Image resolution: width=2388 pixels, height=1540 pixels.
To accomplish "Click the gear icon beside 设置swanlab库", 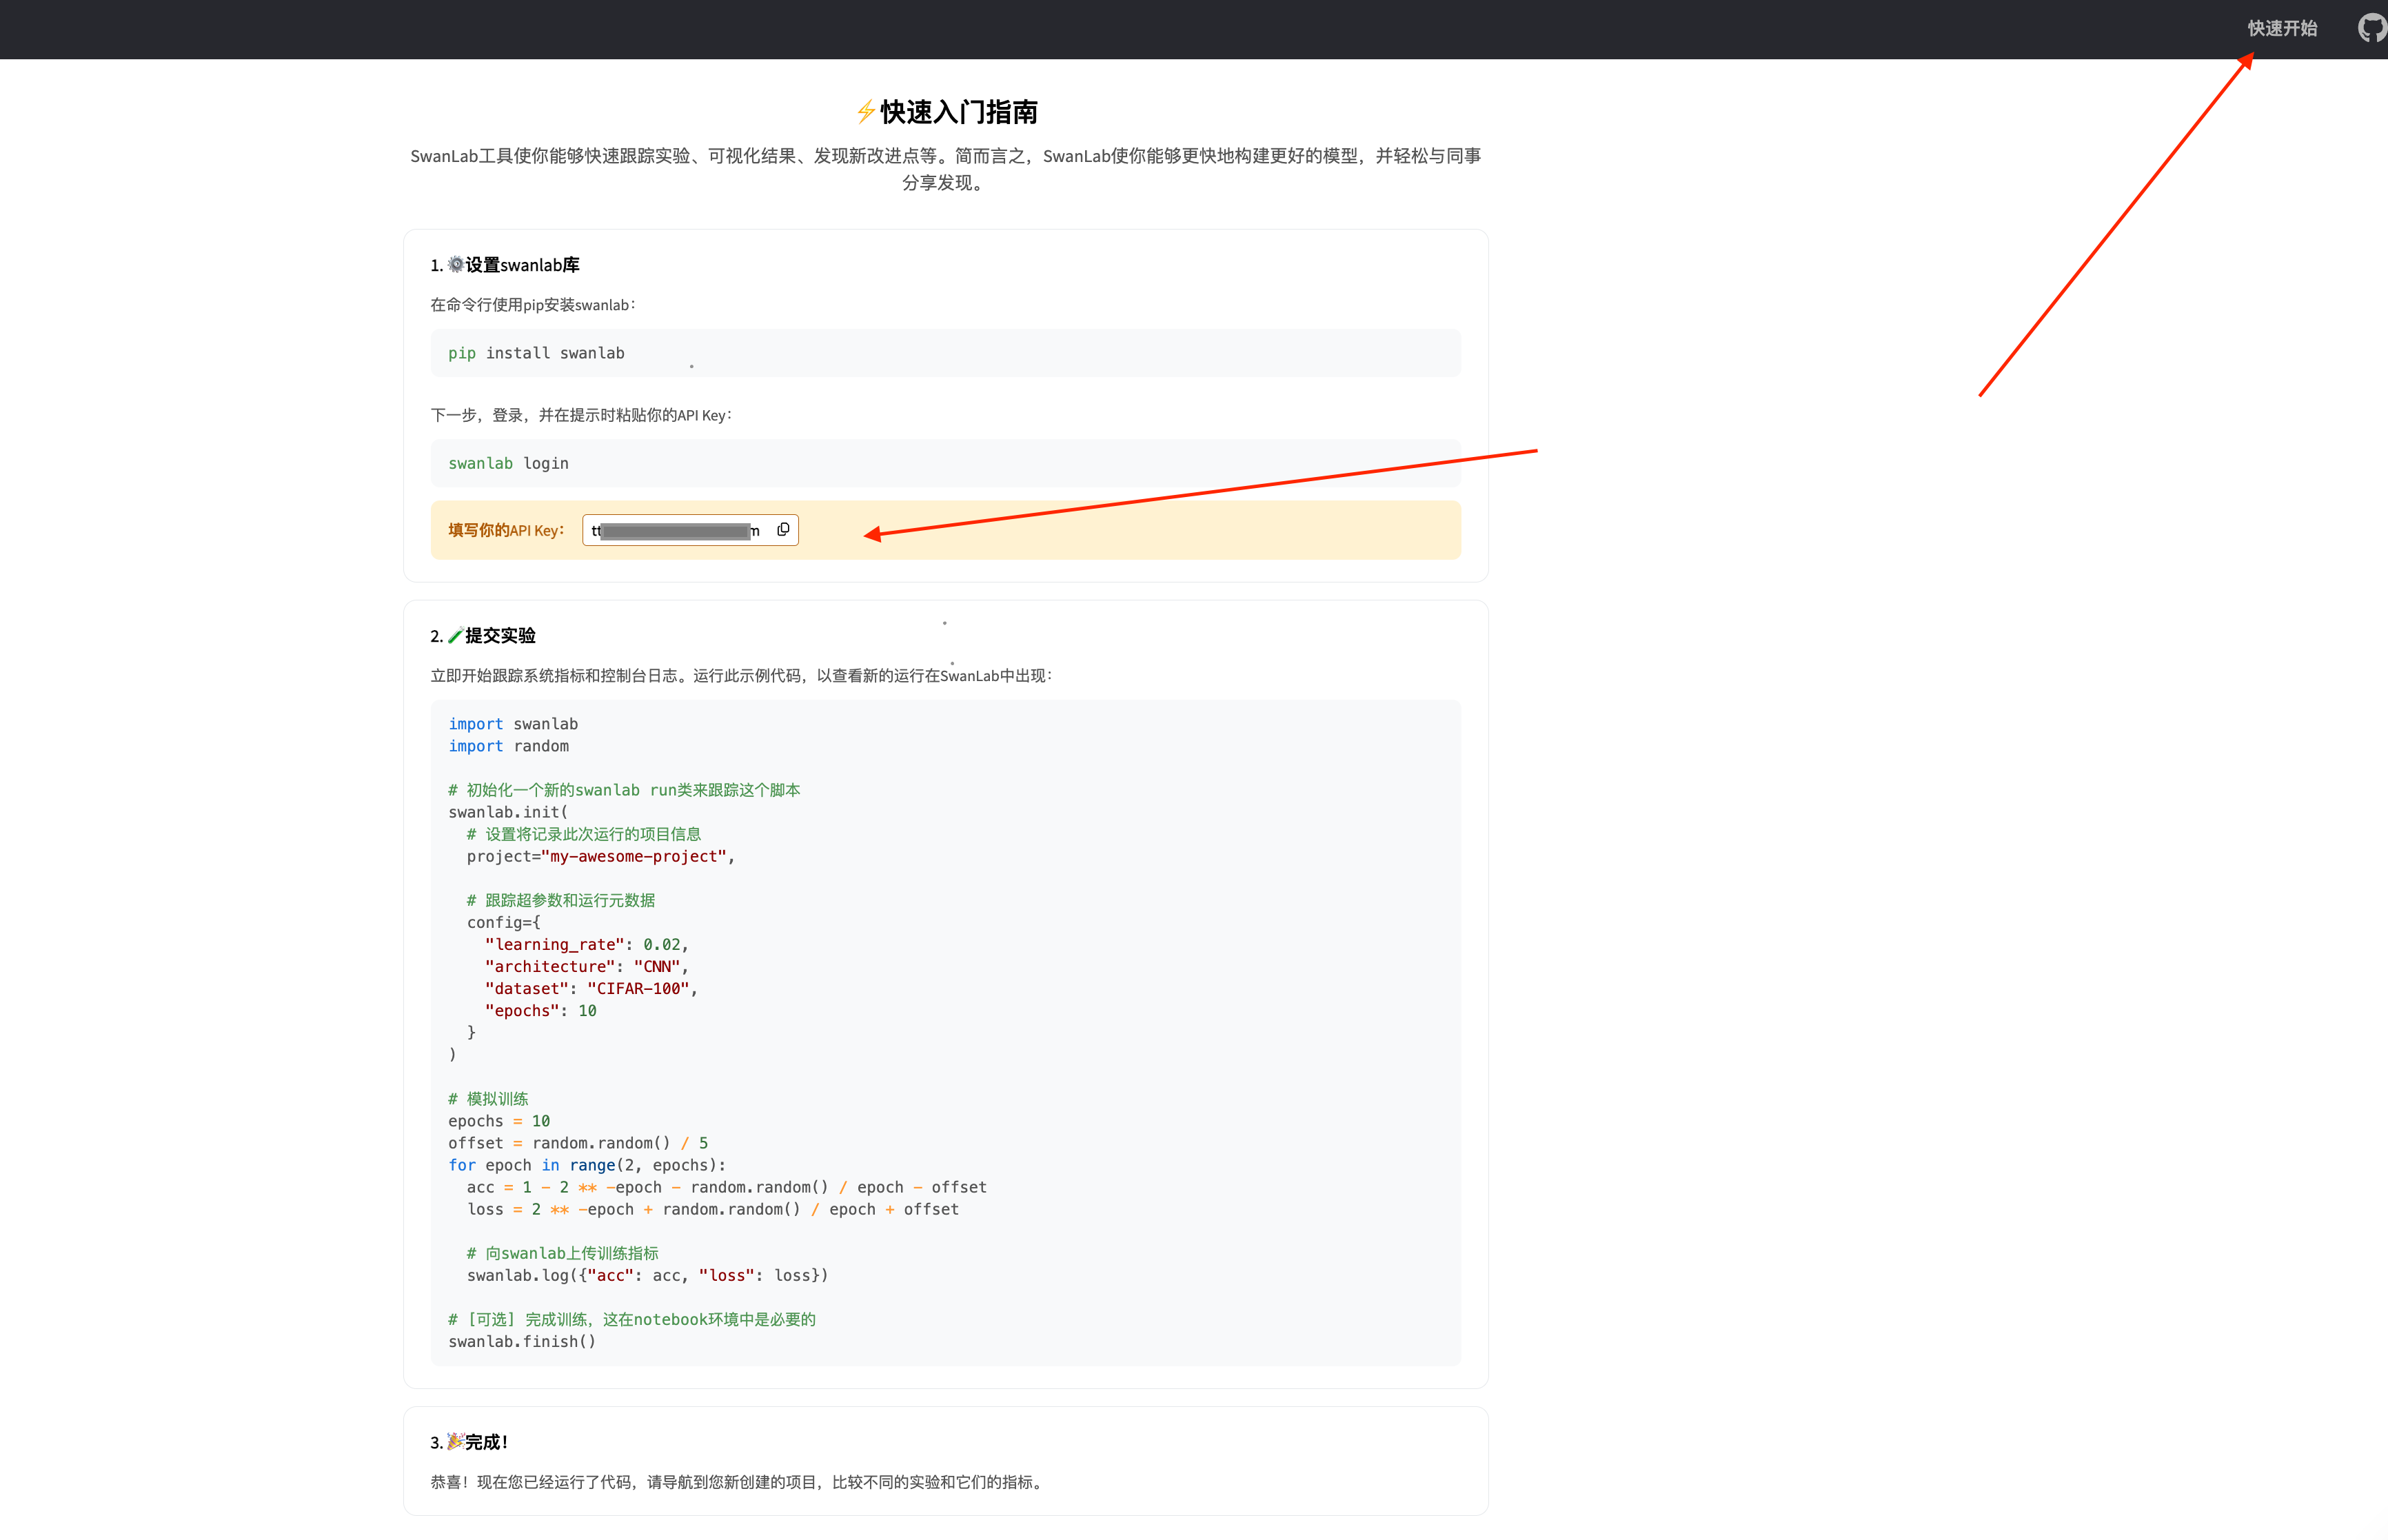I will [456, 264].
